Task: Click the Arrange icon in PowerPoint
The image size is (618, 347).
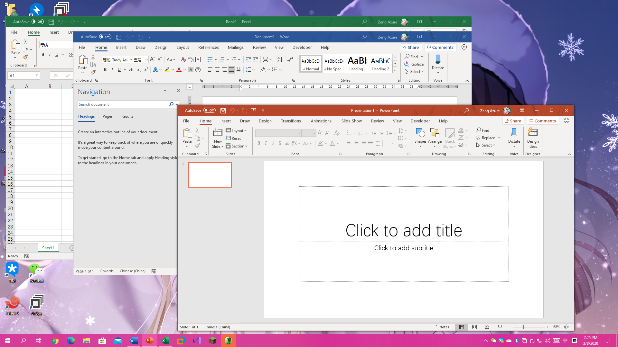Action: pyautogui.click(x=435, y=133)
